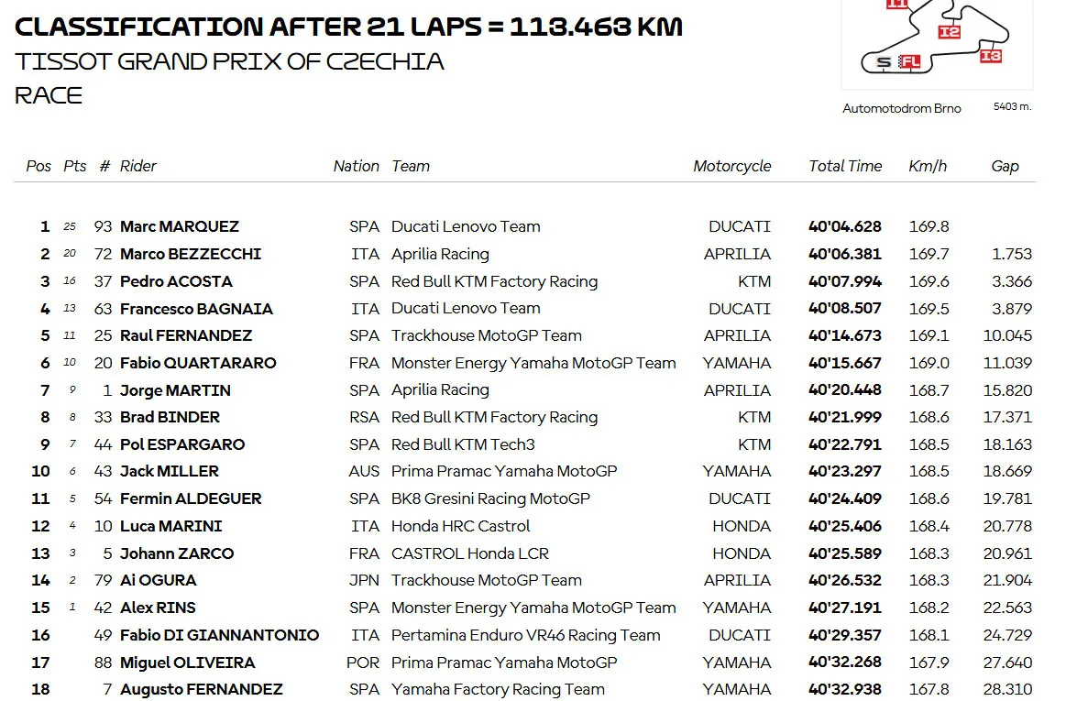Viewport: 1066px width, 701px height.
Task: Select Pedro ACOSTA in the classification
Action: [176, 280]
